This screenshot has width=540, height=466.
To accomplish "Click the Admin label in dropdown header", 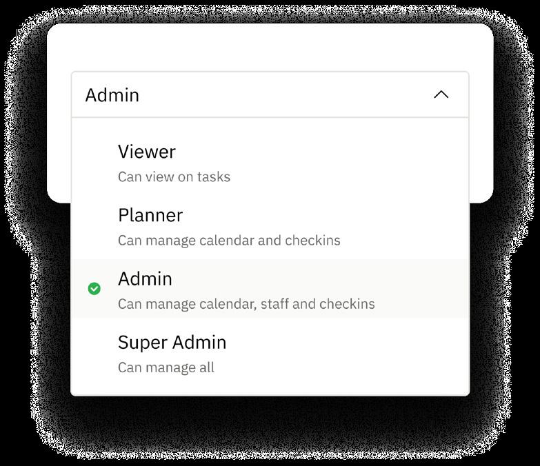I will coord(112,95).
